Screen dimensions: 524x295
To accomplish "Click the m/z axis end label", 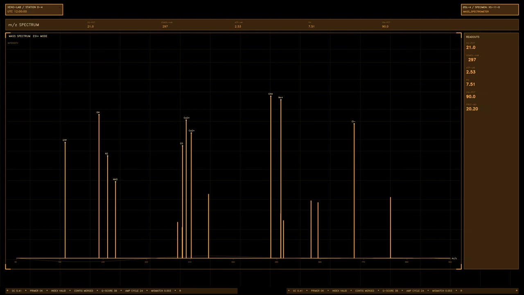I will pyautogui.click(x=454, y=259).
